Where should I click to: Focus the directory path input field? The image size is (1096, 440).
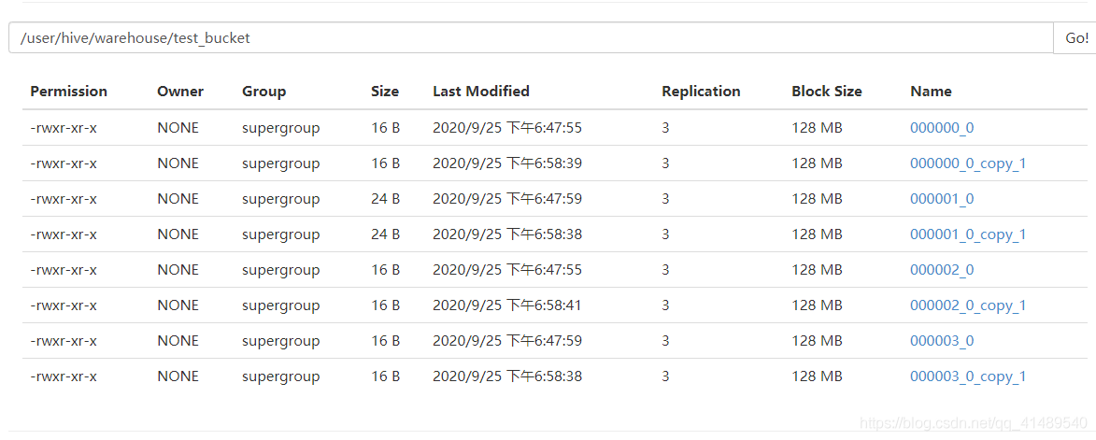(531, 37)
